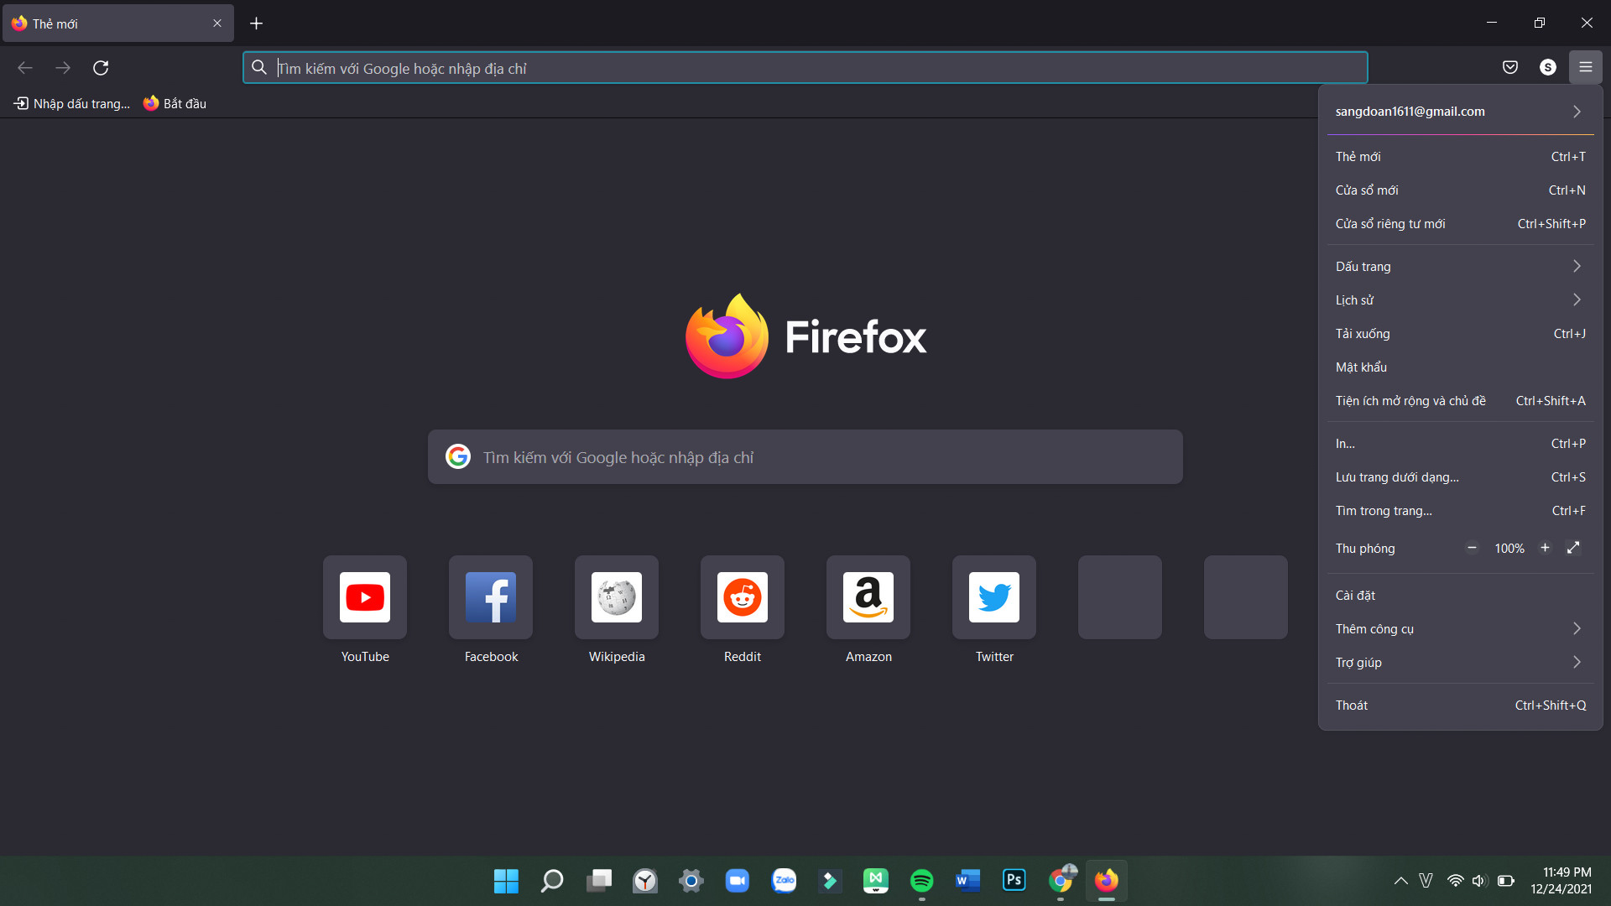Select Cửa sổ riêng tư mới
This screenshot has height=906, width=1611.
1460,224
